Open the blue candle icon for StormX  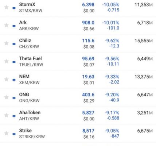14,8
